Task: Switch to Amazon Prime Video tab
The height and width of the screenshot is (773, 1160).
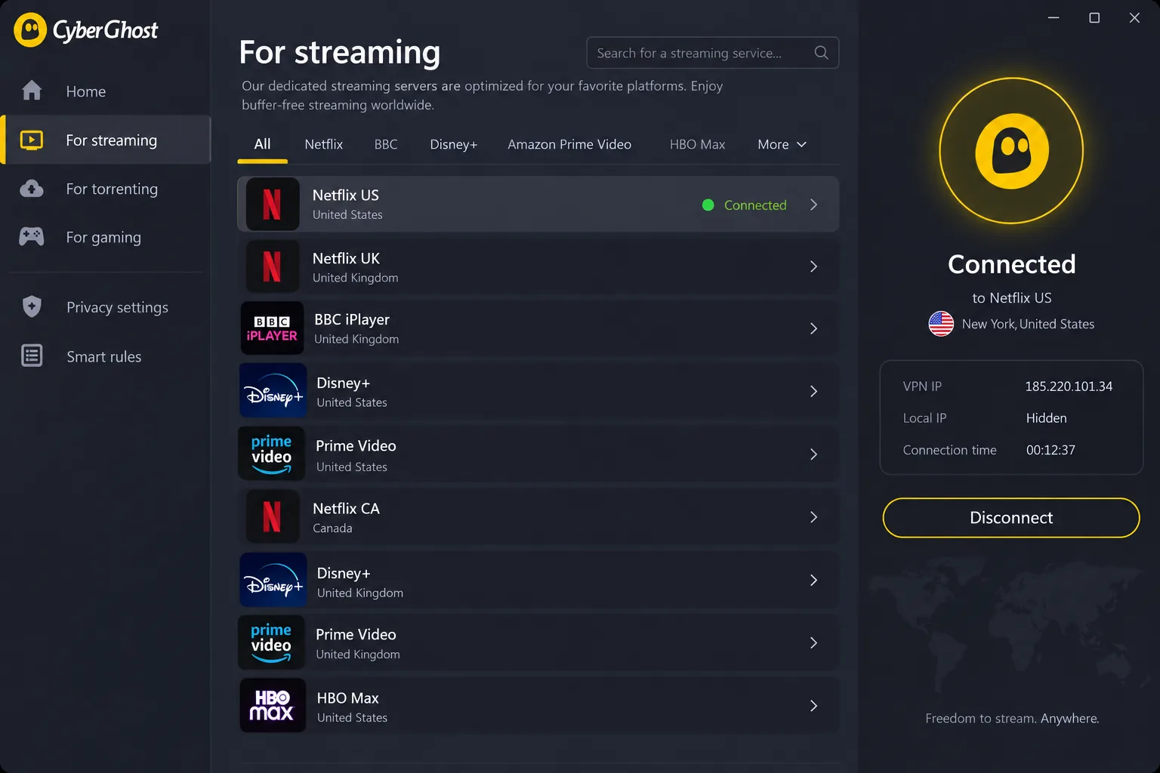Action: [x=569, y=144]
